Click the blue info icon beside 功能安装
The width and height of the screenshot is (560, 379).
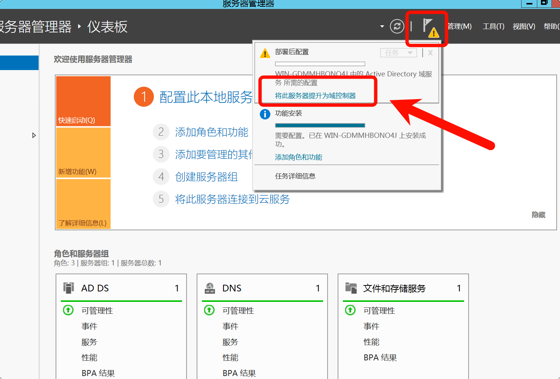pos(265,114)
